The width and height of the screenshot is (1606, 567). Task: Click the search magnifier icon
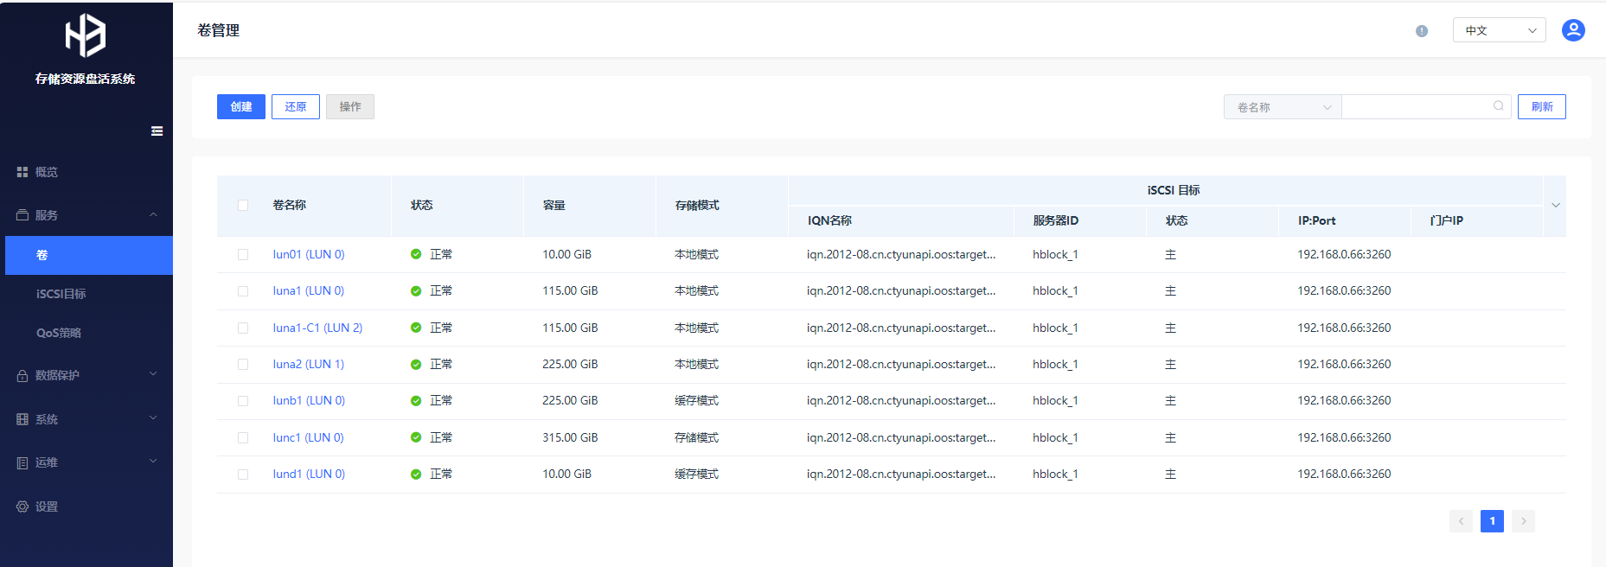[x=1498, y=106]
